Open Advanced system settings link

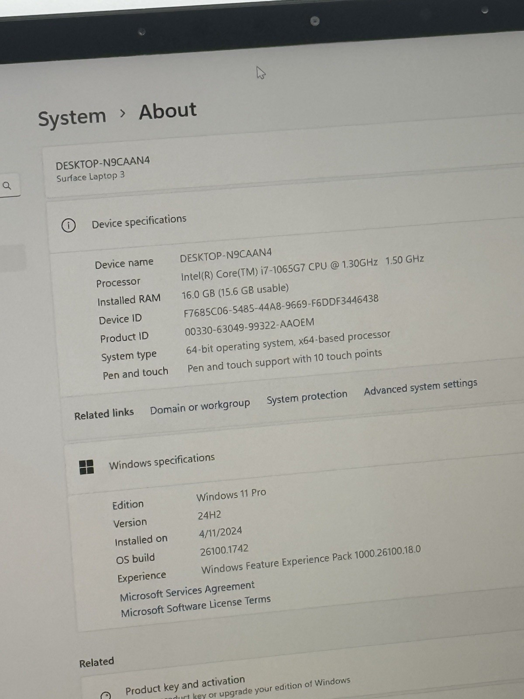tap(421, 386)
